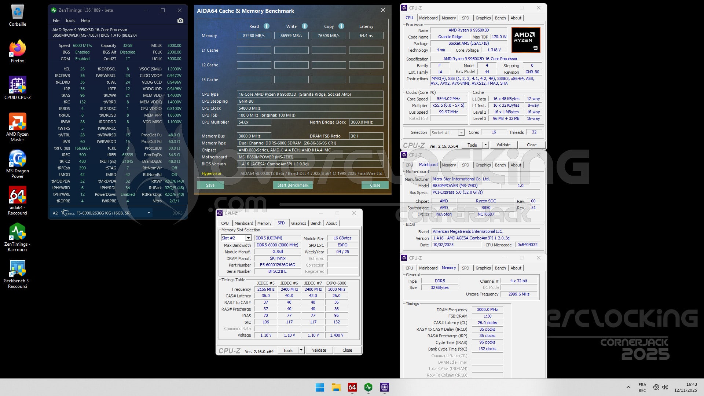Open the volume control in the system tray
Viewport: 704px width, 396px height.
coord(665,387)
